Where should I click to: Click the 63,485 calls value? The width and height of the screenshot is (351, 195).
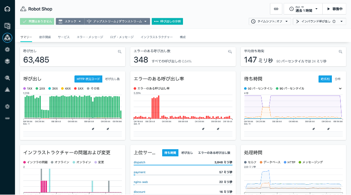36,60
